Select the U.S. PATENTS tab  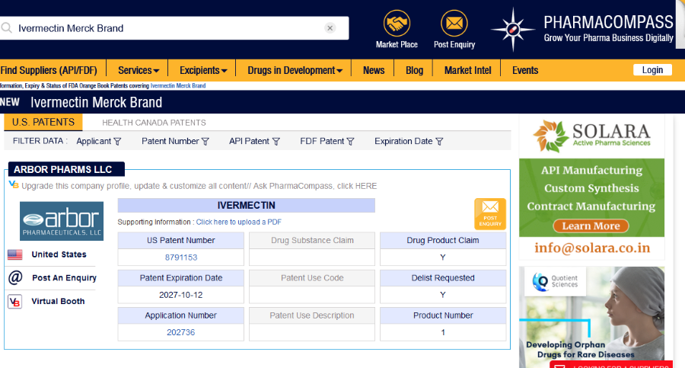[43, 122]
